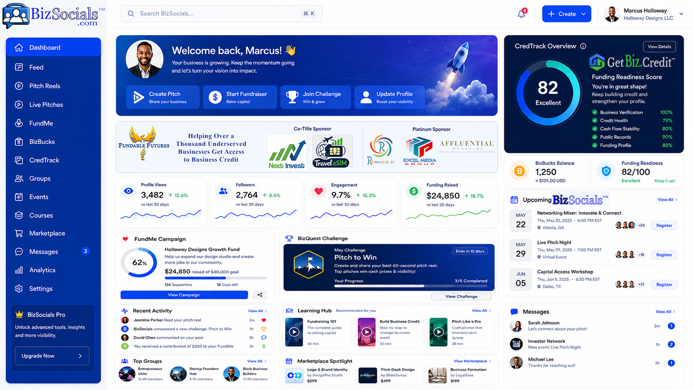The width and height of the screenshot is (694, 390).
Task: Click the Excel Media Group sponsor logo
Action: (420, 151)
